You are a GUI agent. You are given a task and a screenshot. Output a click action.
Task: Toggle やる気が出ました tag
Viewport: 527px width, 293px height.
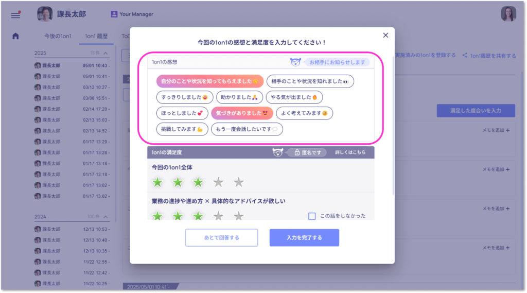click(294, 97)
